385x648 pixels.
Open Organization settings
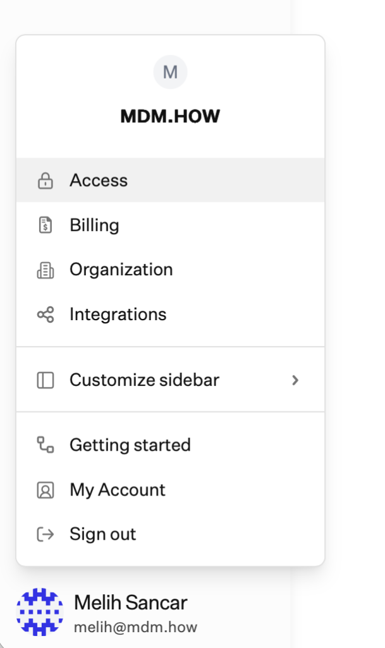(171, 270)
